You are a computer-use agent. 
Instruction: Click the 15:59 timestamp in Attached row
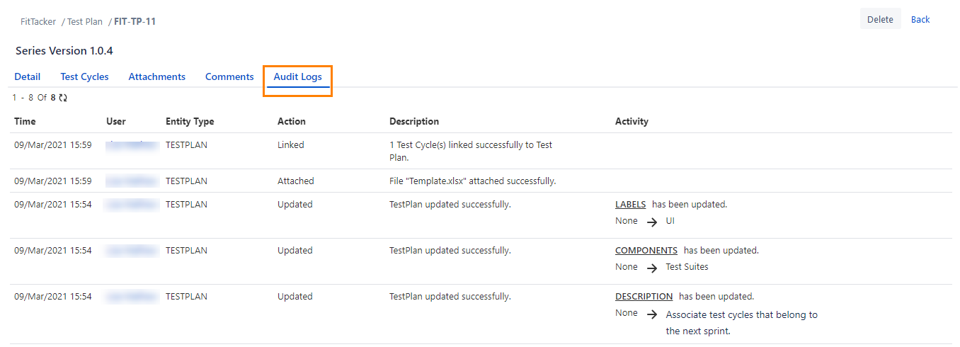(53, 181)
